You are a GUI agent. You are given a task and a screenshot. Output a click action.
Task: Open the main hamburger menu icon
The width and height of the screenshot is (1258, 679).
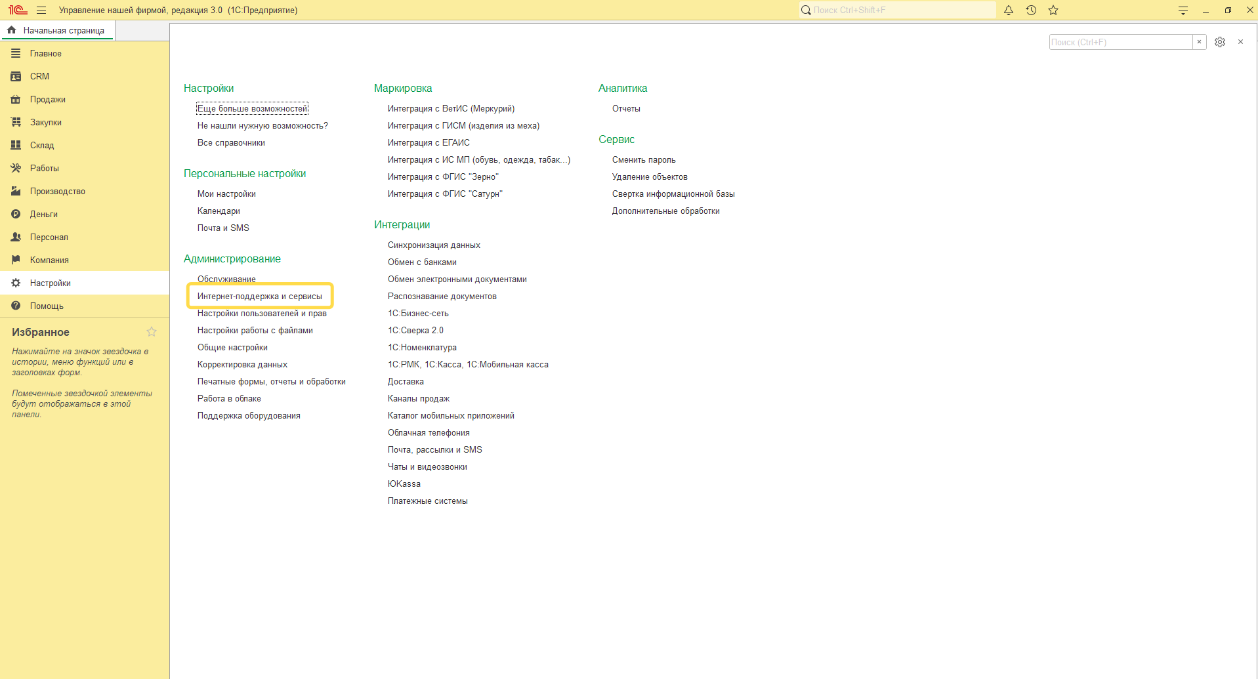pos(41,10)
